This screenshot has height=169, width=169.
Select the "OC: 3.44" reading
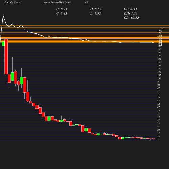(130, 9)
